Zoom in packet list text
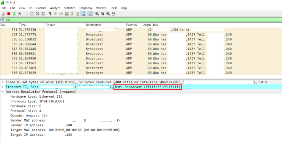 tap(97, 14)
